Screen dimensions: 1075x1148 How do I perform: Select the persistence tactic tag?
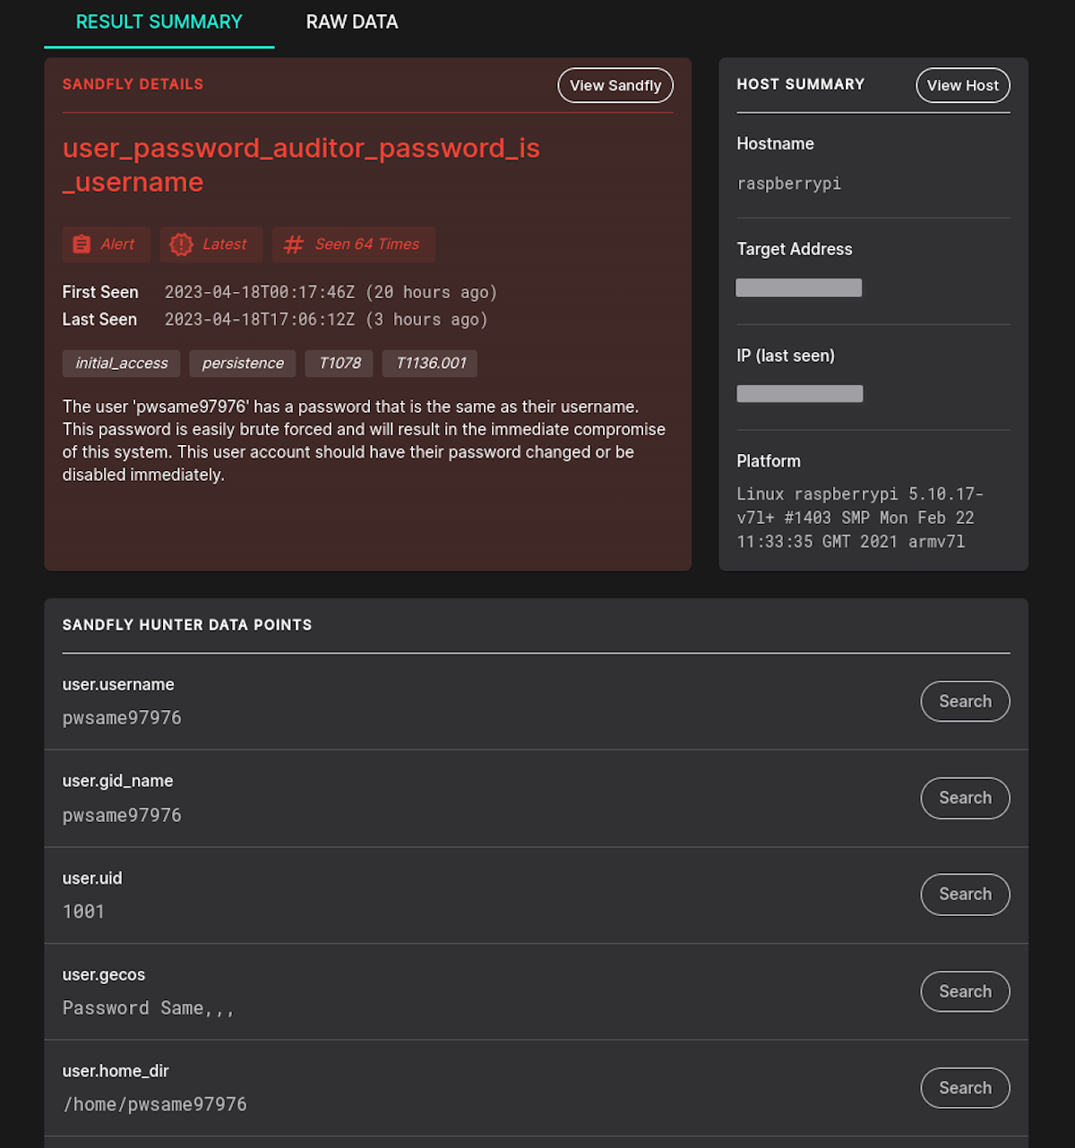242,364
